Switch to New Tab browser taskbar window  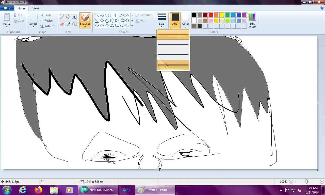point(98,190)
